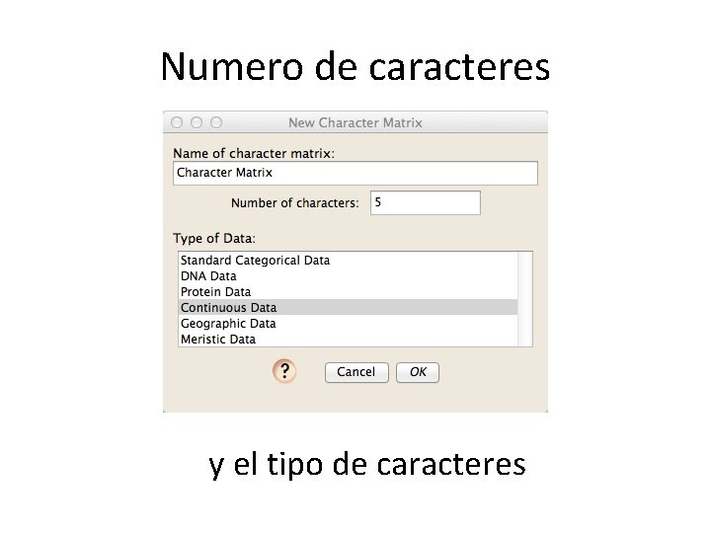Image resolution: width=711 pixels, height=533 pixels.
Task: Click the window zoom button
Action: point(216,122)
